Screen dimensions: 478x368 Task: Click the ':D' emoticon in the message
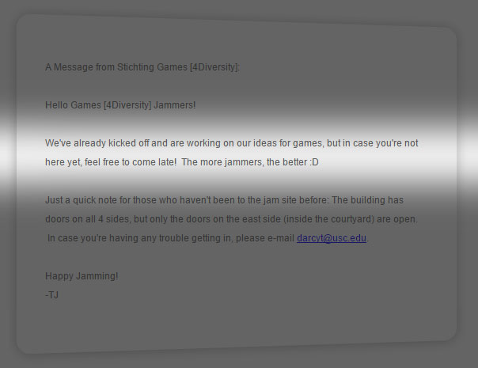pyautogui.click(x=314, y=162)
